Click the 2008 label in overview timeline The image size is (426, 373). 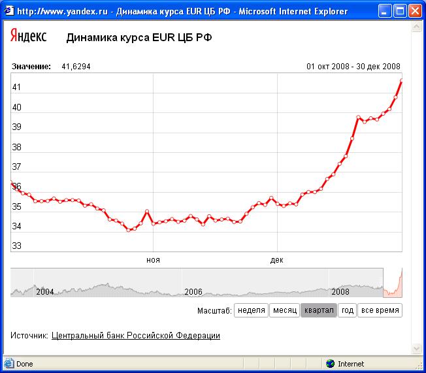[340, 292]
